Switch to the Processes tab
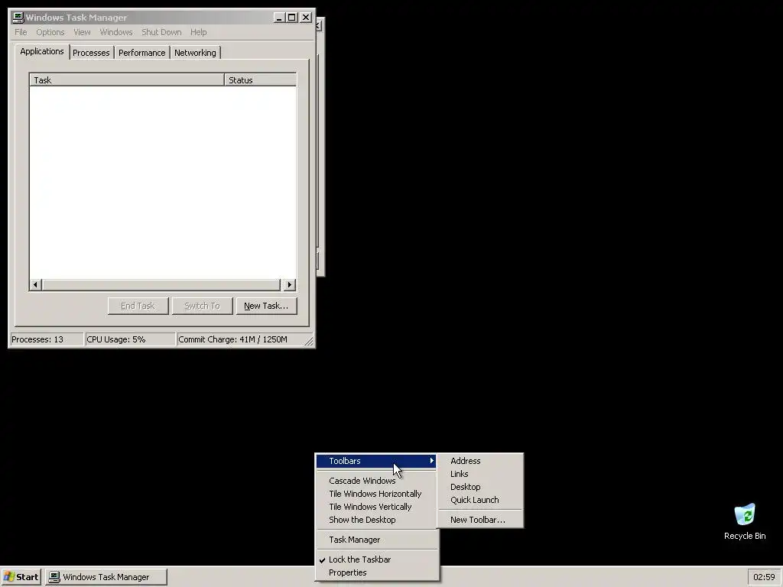This screenshot has height=587, width=783. [91, 53]
